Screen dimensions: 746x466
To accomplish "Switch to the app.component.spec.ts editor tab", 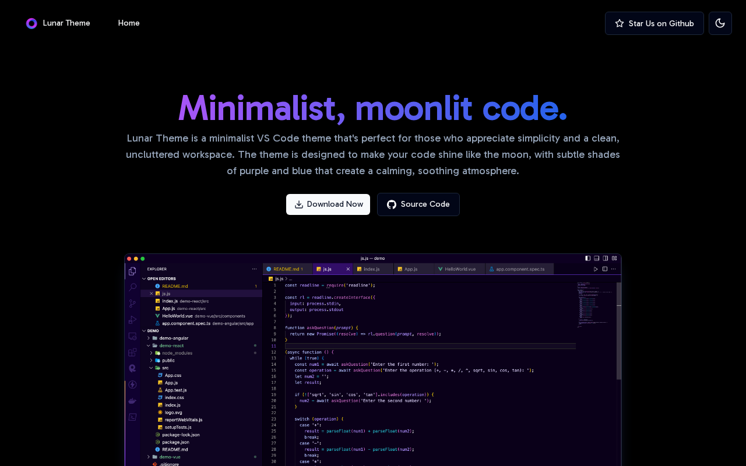I will pos(520,269).
